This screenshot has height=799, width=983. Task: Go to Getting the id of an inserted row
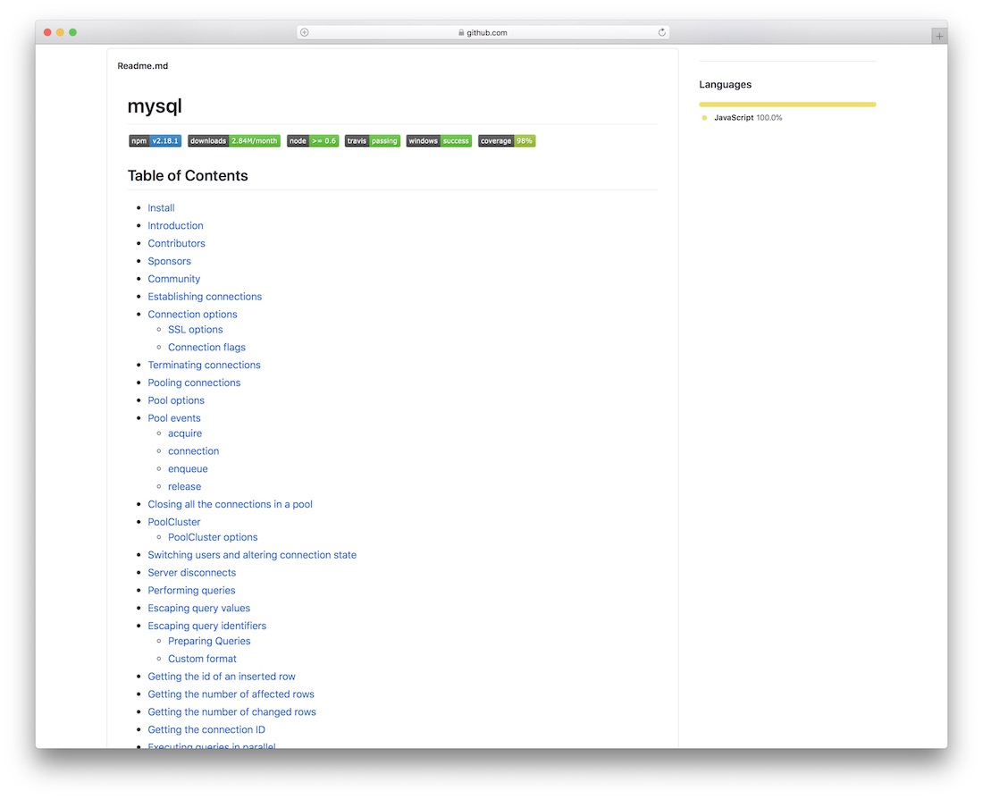coord(222,677)
